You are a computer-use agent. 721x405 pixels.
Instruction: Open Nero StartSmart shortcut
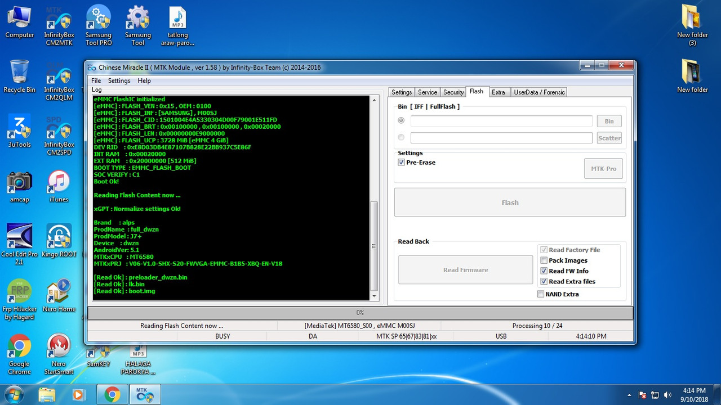pyautogui.click(x=59, y=355)
